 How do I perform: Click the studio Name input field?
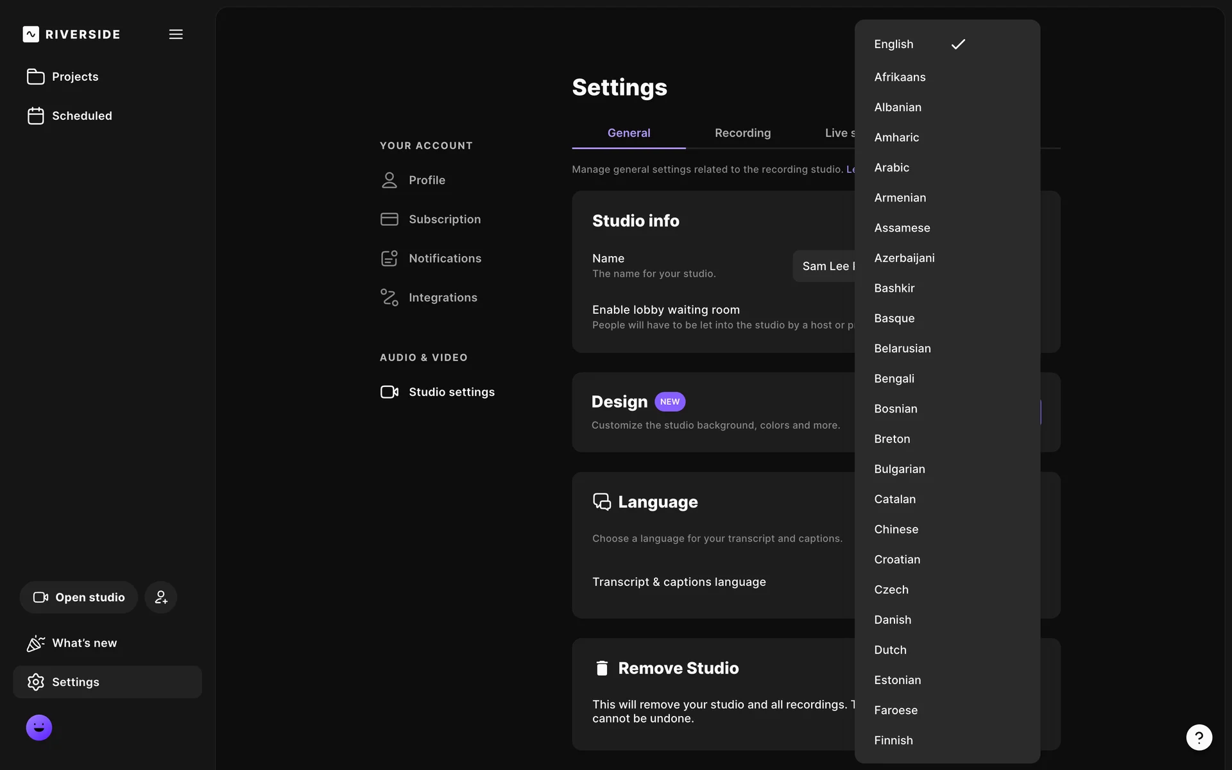825,266
